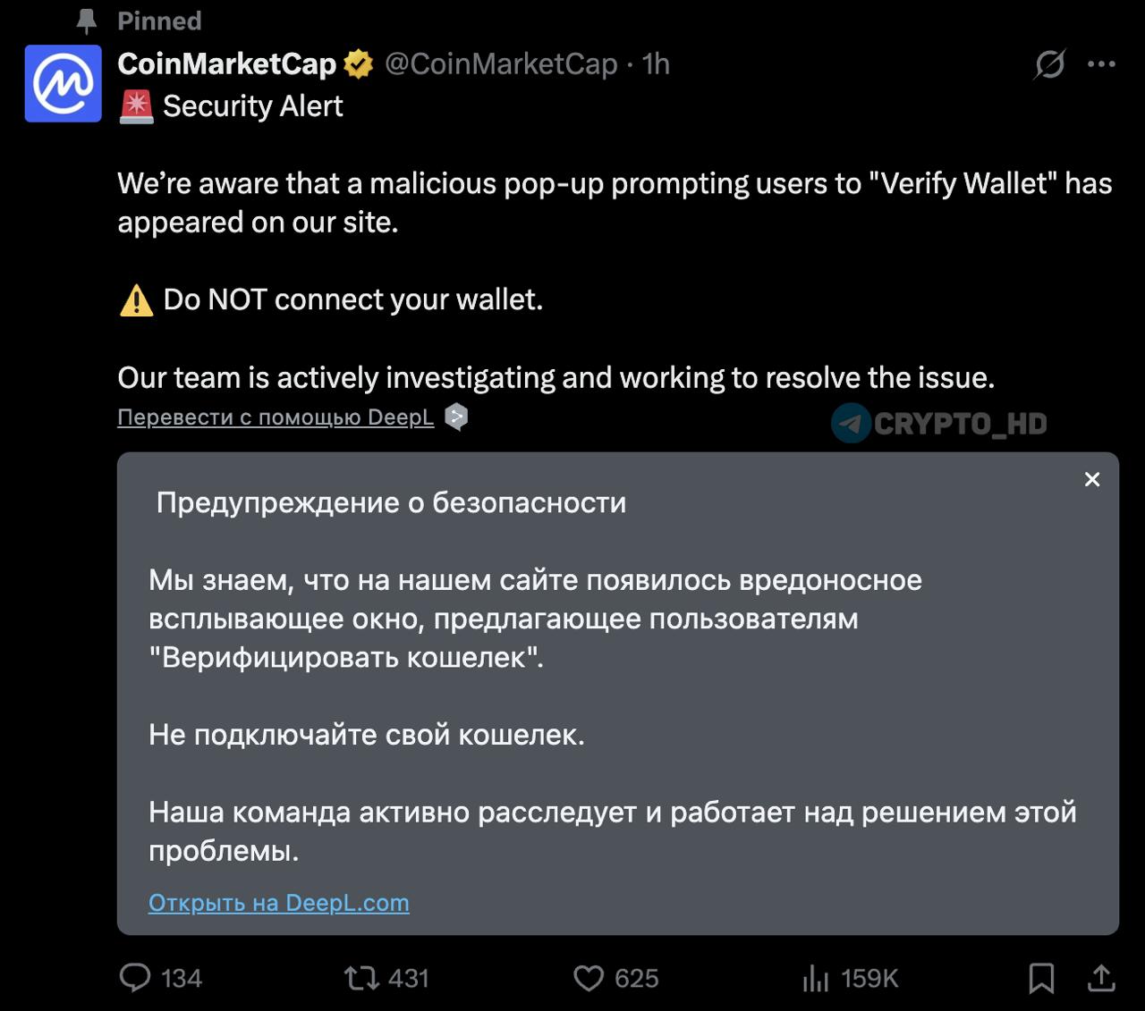The image size is (1145, 1011).
Task: Like the CoinMarketCap security alert tweet
Action: tap(589, 978)
